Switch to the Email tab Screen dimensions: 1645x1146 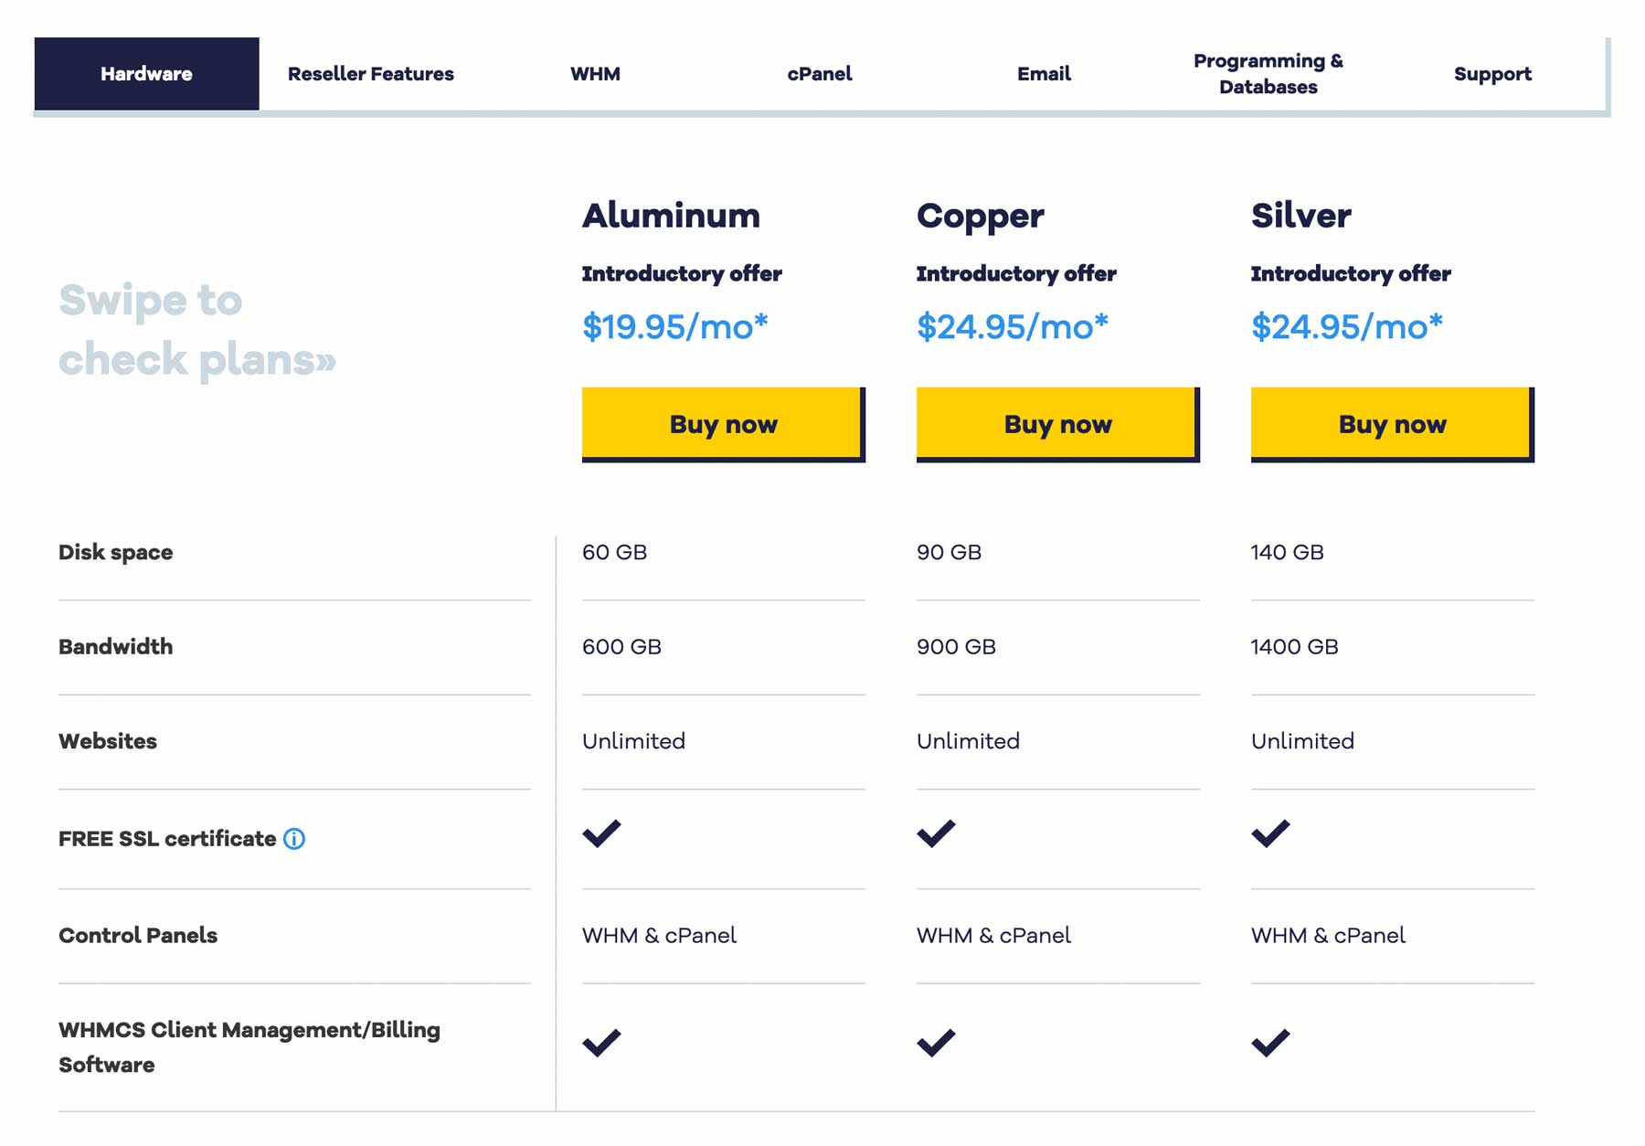(1043, 73)
